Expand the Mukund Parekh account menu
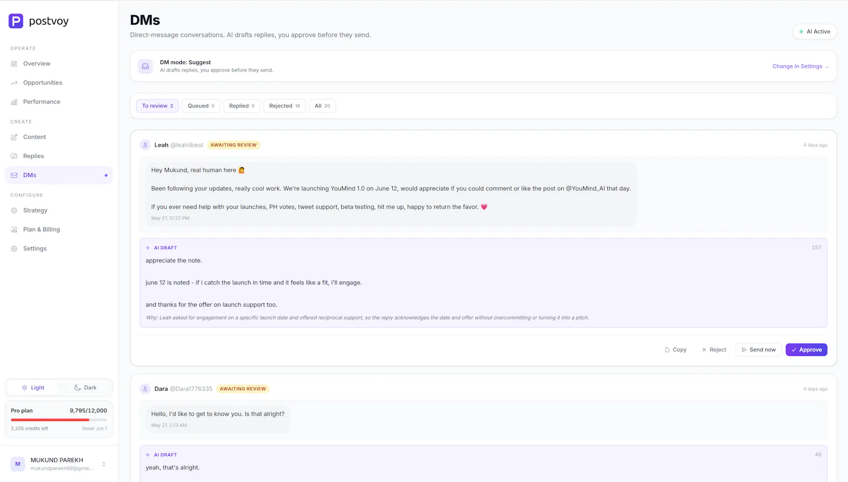The width and height of the screenshot is (848, 482). point(104,464)
